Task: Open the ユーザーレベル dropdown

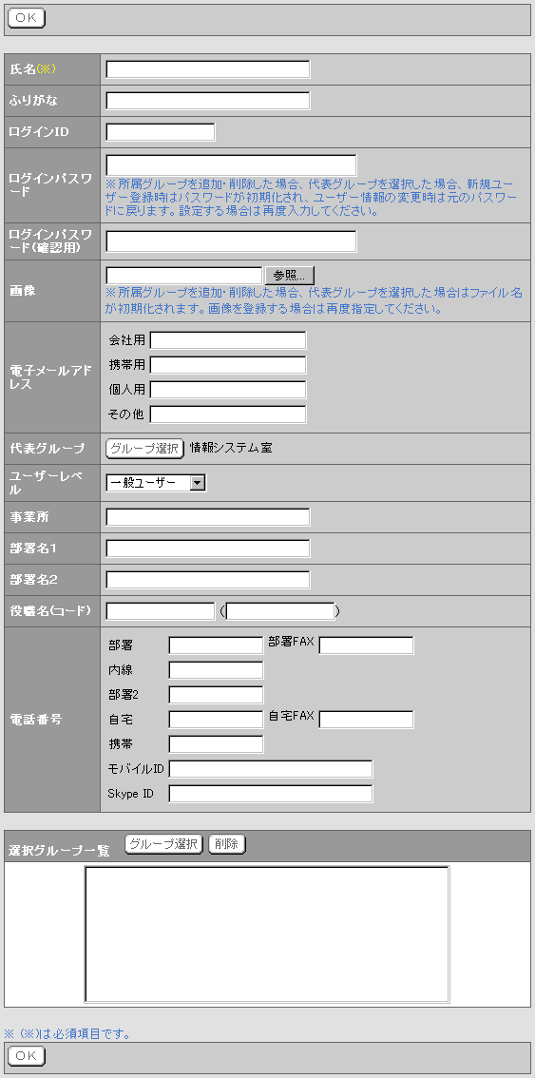Action: click(156, 483)
